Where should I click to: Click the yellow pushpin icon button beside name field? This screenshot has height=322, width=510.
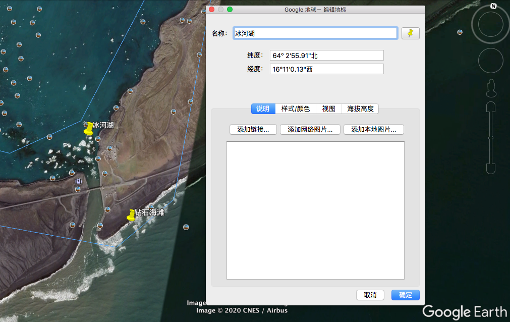(x=410, y=33)
